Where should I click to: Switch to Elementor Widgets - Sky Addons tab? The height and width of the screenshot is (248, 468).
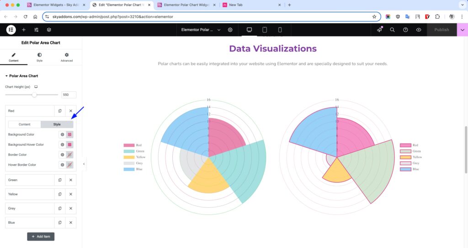56,5
